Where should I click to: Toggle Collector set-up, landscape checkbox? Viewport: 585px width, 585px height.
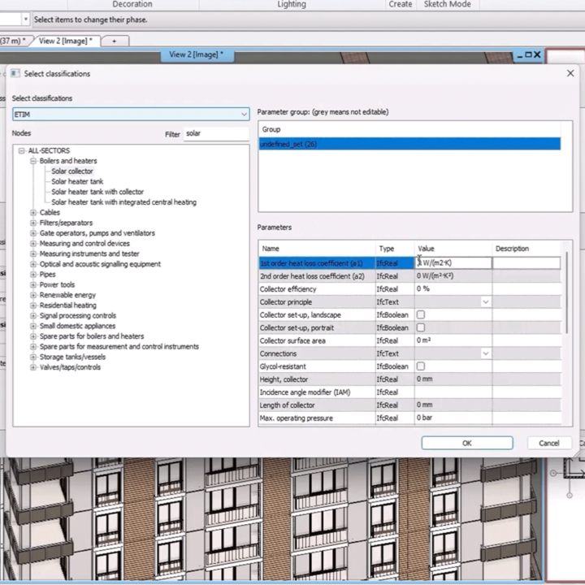[x=421, y=315]
